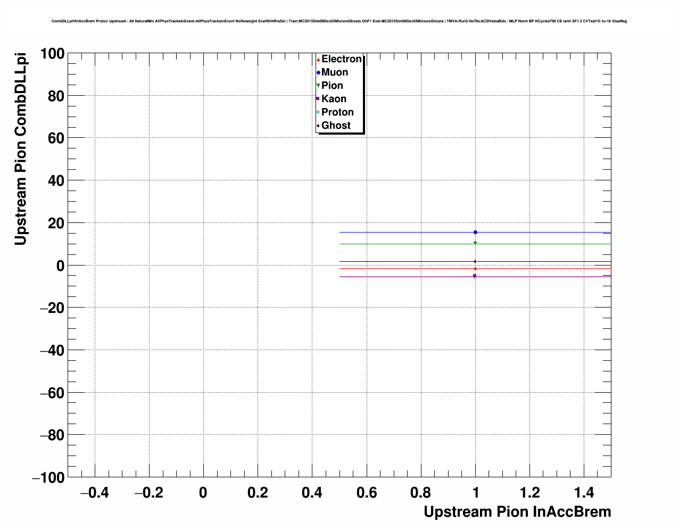Click y-axis tick label −60

pyautogui.click(x=53, y=393)
